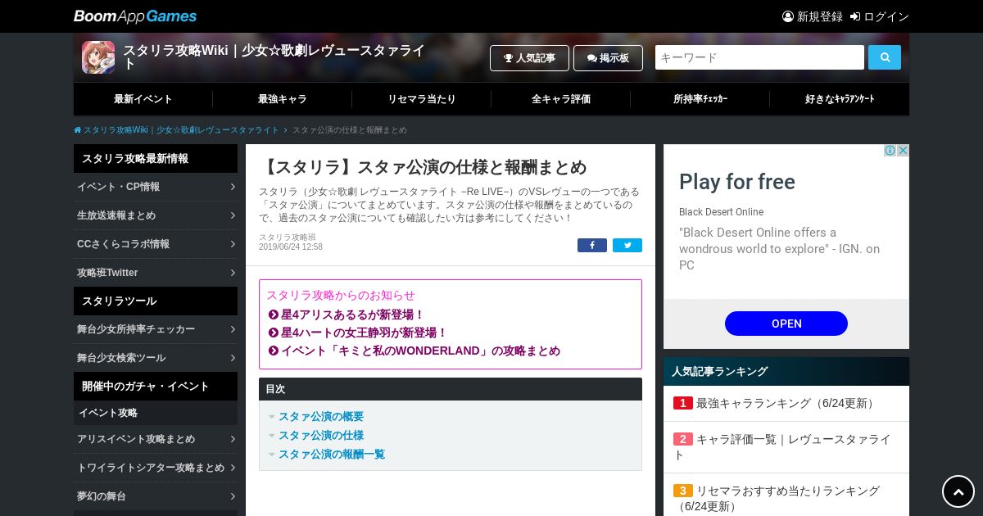
Task: Open イベント・CP情報 sidebar item
Action: pos(156,187)
